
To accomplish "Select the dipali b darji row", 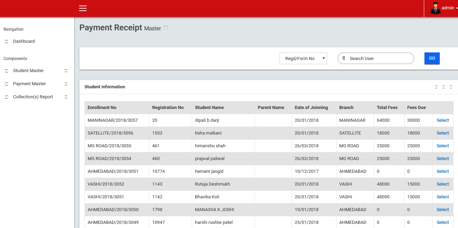I will pos(442,120).
